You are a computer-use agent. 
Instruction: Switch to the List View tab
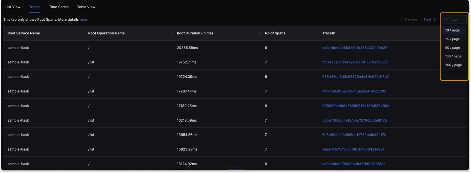[x=13, y=7]
